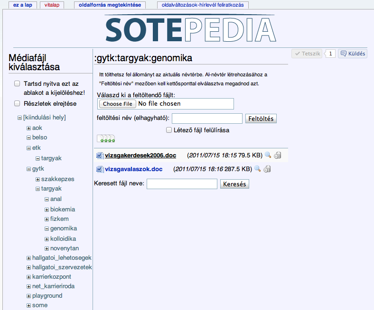This screenshot has height=310, width=374.
Task: Switch to the vitalap tab
Action: (x=52, y=5)
